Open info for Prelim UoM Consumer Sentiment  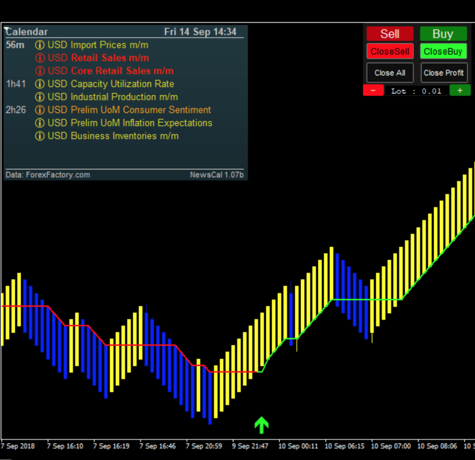click(x=39, y=110)
